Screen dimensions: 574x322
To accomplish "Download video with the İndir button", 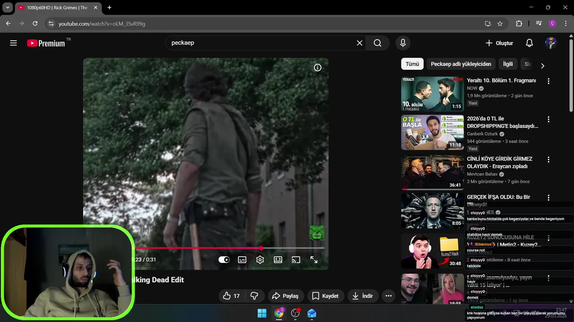I will (x=363, y=296).
